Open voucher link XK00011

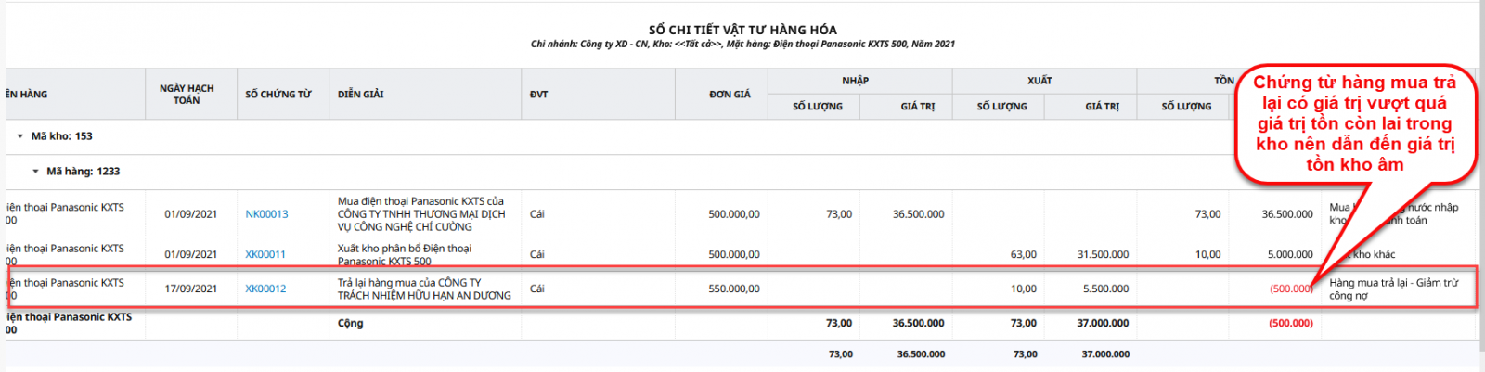pyautogui.click(x=265, y=254)
